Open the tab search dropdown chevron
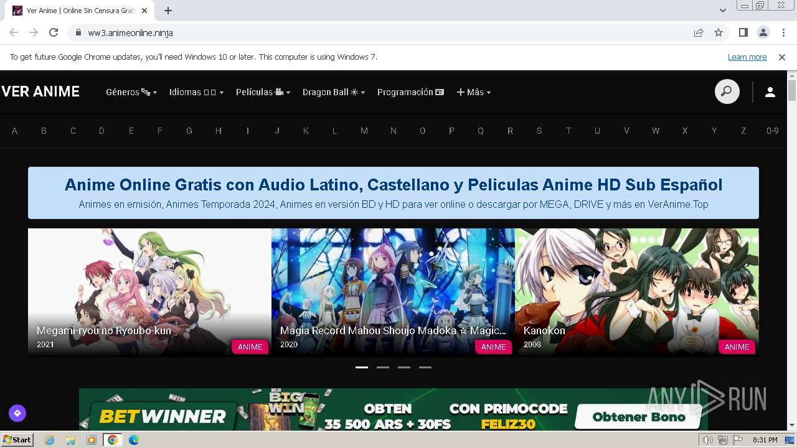797x448 pixels. pyautogui.click(x=723, y=11)
